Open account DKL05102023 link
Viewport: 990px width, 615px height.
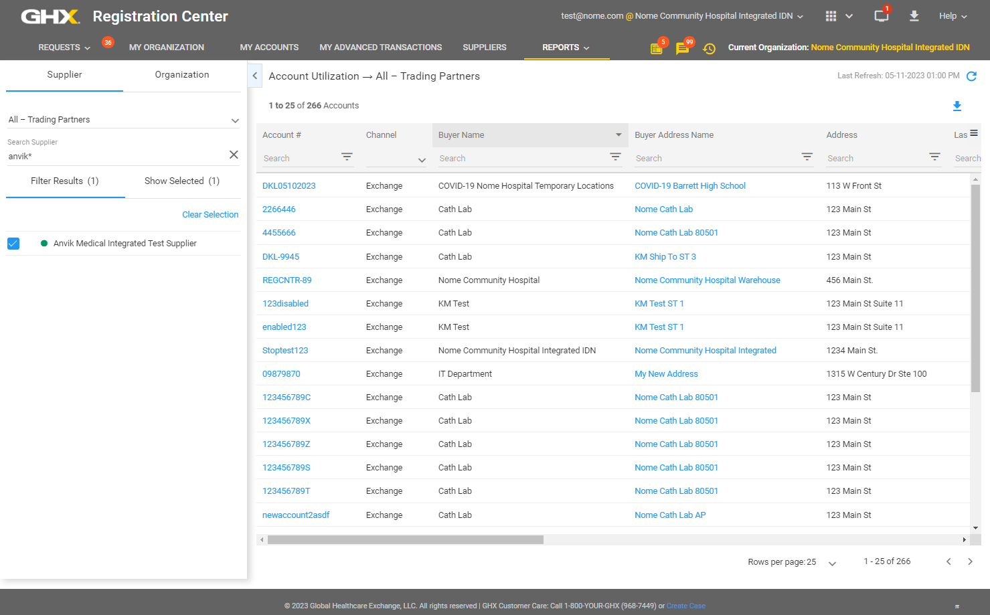288,186
